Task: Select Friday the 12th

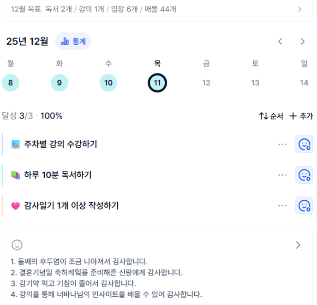Action: click(x=206, y=83)
